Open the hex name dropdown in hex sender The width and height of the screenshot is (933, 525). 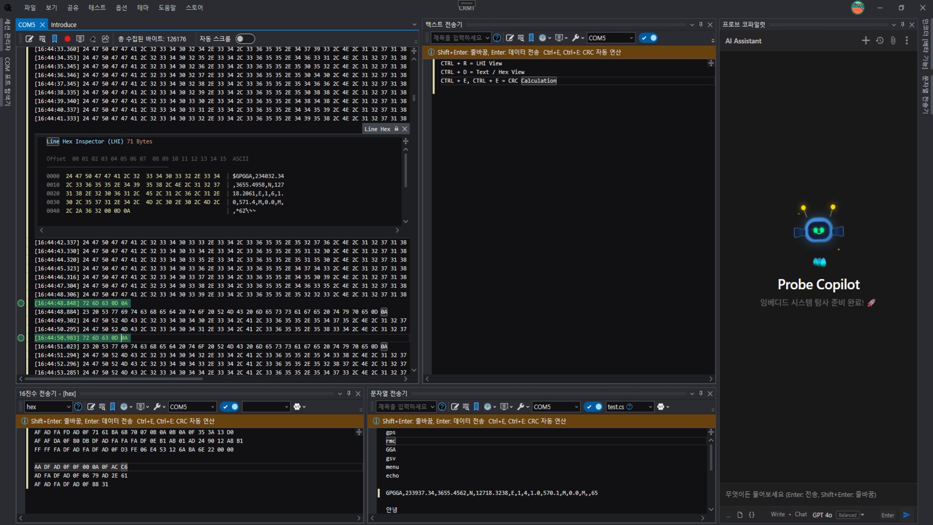68,407
